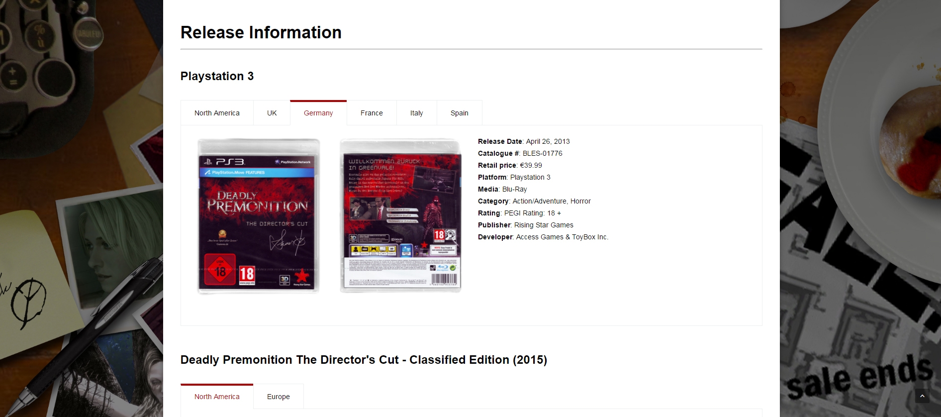Click the PEGI 18 badge on back cover
941x417 pixels.
point(439,235)
